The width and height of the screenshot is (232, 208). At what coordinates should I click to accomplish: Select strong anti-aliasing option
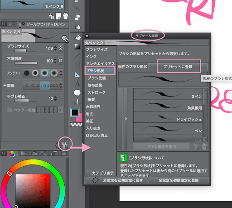54,73
